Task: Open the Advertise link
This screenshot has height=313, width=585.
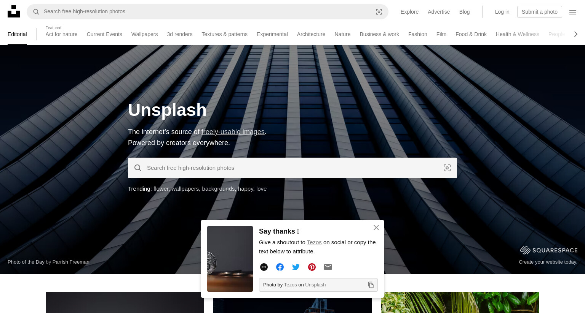Action: [x=439, y=12]
